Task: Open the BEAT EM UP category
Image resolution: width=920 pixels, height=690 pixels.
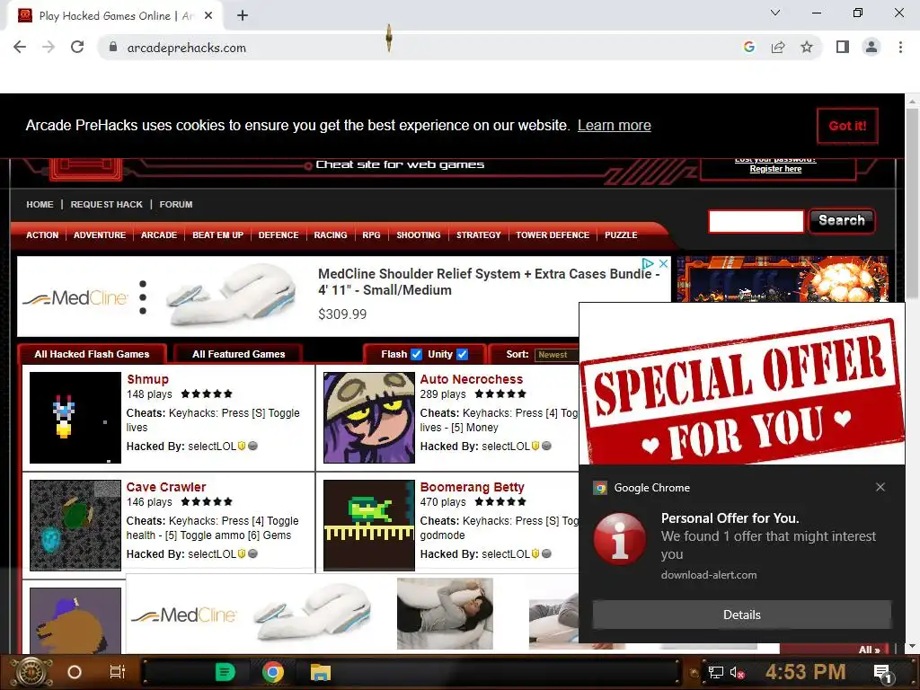Action: click(217, 235)
